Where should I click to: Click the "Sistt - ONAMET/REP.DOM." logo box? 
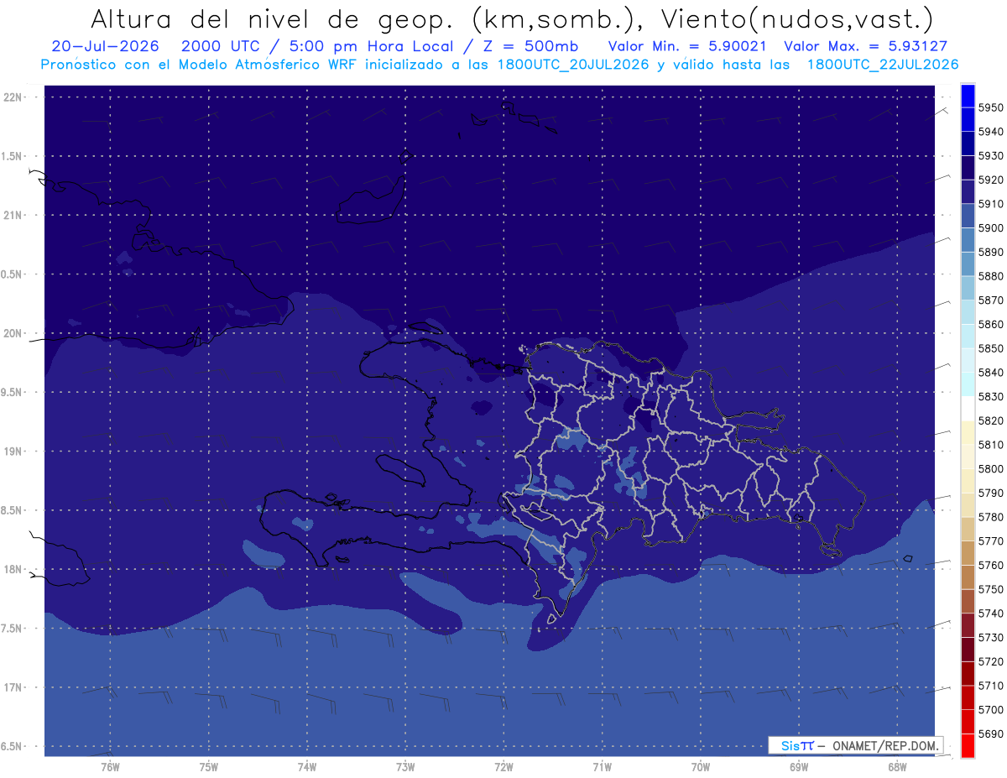pos(855,745)
